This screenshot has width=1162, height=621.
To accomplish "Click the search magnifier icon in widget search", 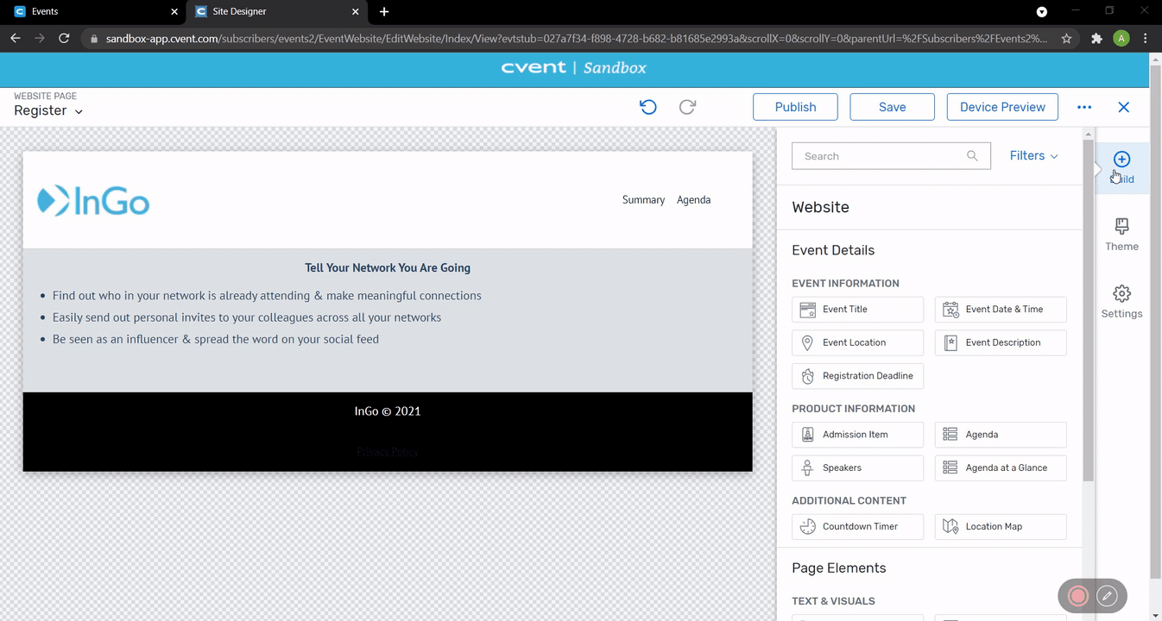I will [x=972, y=156].
